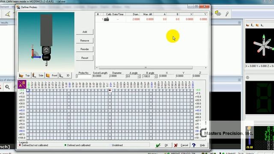Click the Remove button
This screenshot has width=274, height=154.
[85, 41]
